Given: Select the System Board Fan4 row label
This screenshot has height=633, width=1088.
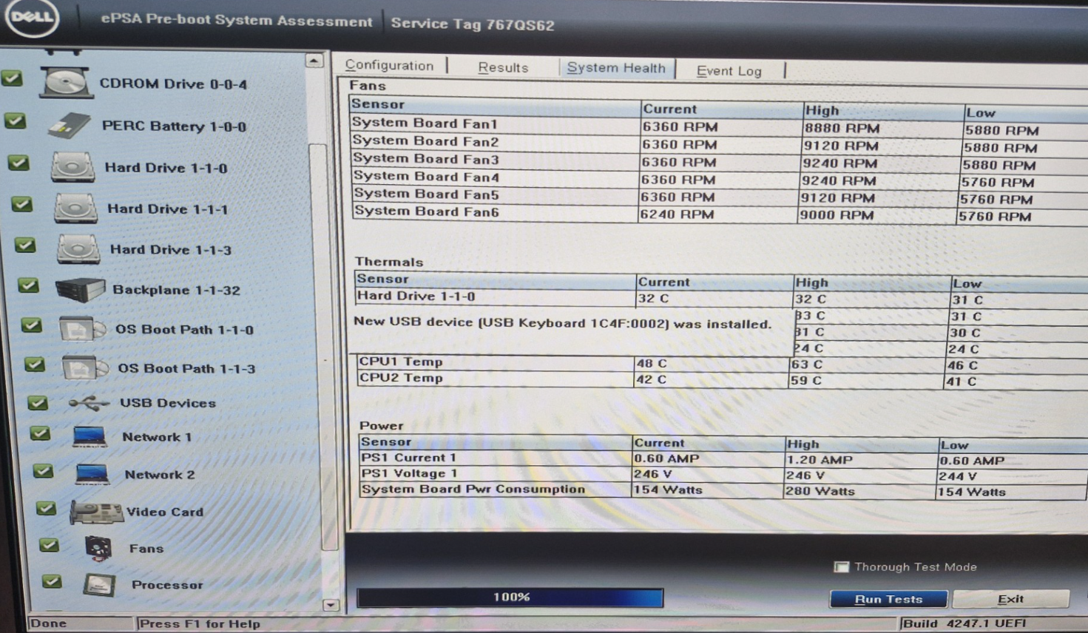Looking at the screenshot, I should coord(426,176).
